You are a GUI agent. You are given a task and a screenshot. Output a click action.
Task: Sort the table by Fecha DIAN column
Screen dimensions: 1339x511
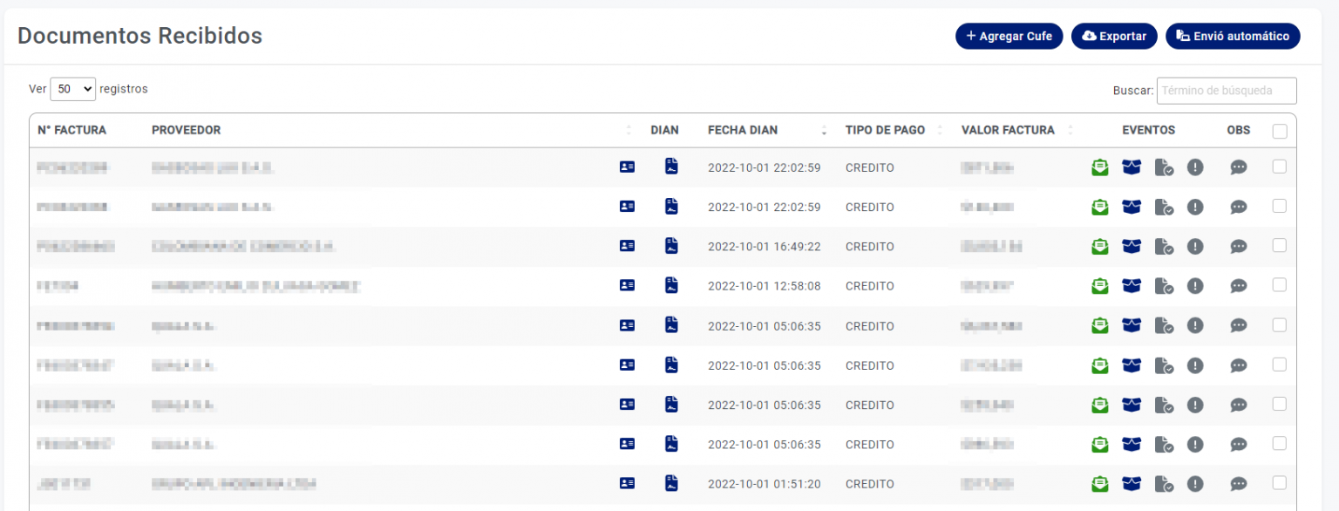pyautogui.click(x=743, y=130)
